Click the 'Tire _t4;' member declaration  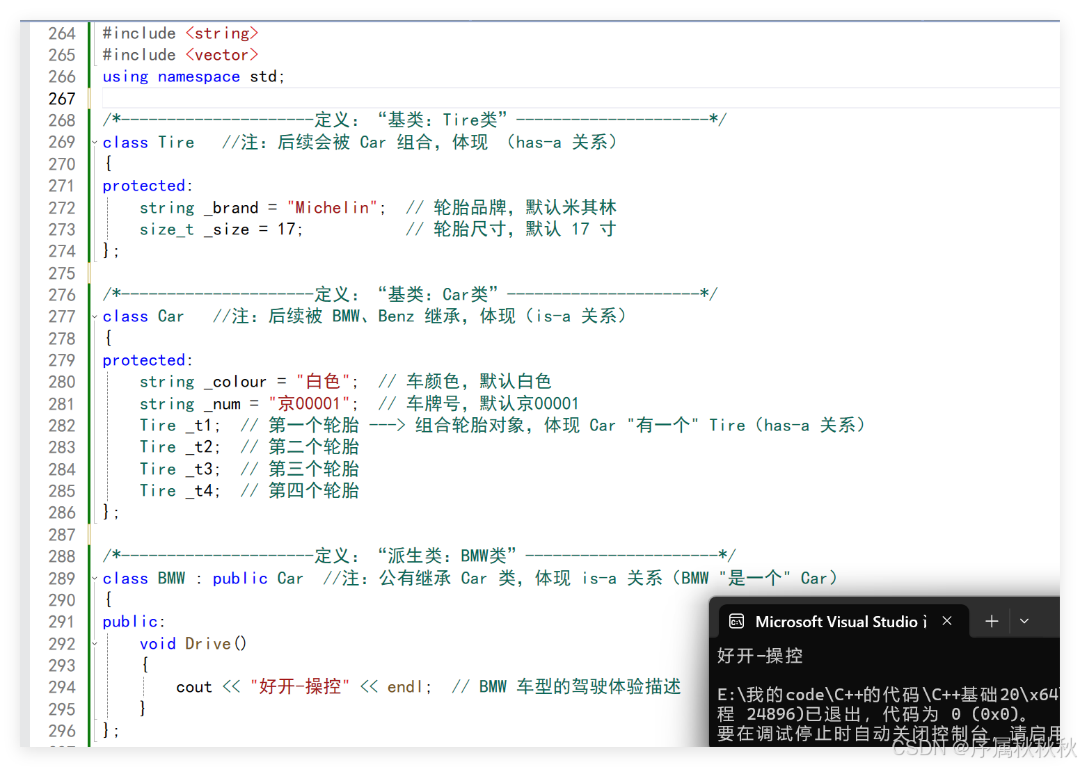pos(180,491)
